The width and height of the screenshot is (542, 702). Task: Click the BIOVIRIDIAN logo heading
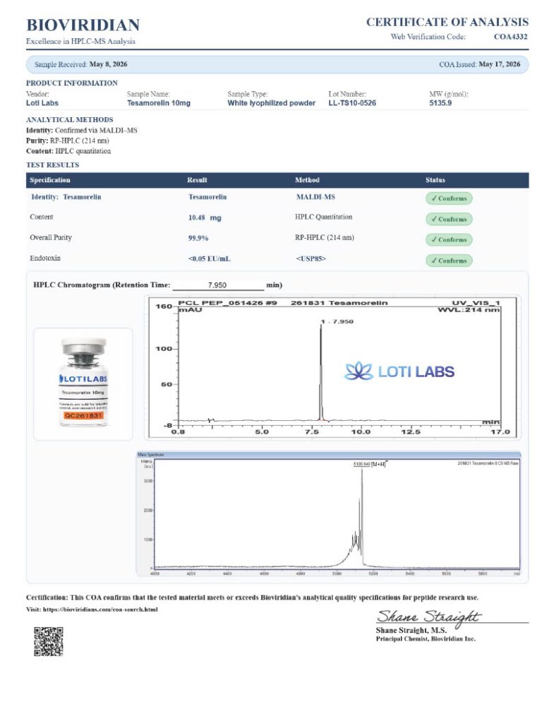pyautogui.click(x=83, y=25)
